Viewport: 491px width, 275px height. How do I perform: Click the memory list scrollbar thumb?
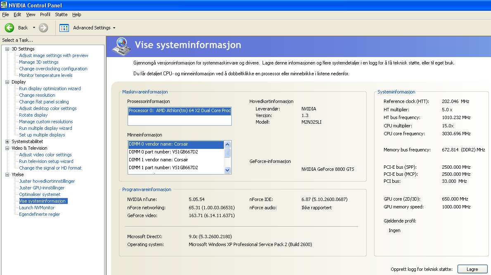tap(228, 153)
